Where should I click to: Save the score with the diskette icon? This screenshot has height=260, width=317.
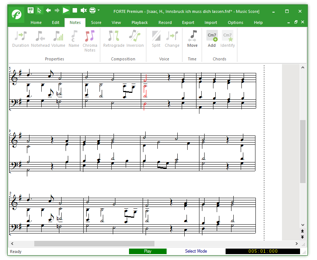point(31,10)
